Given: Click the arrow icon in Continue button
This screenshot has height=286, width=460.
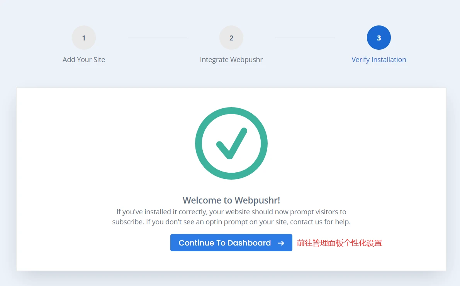Looking at the screenshot, I should point(281,243).
